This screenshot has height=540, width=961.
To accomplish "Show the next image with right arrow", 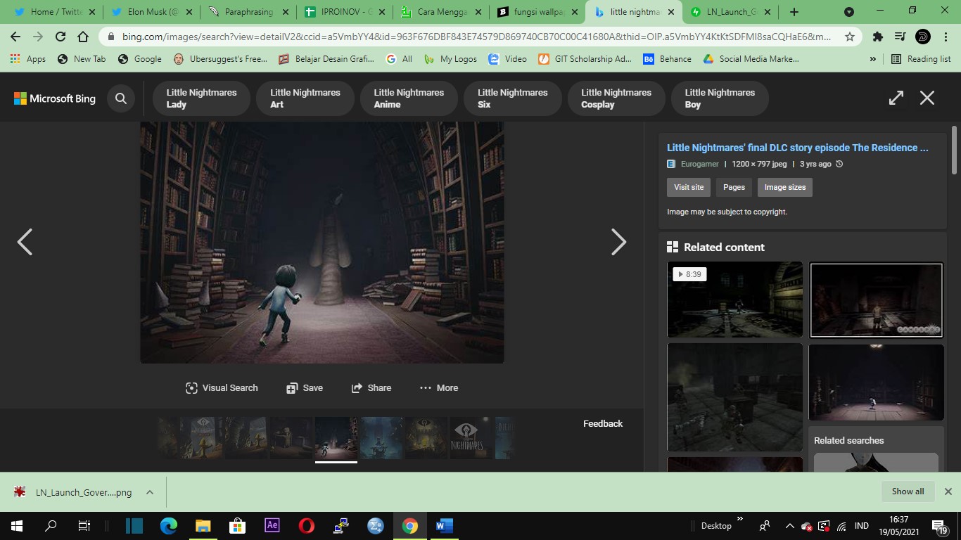I will tap(618, 242).
